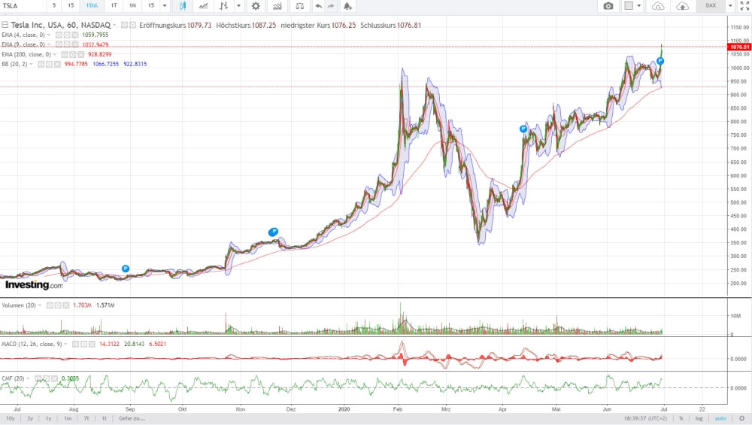
Task: Switch to line chart style
Action: coord(203,6)
